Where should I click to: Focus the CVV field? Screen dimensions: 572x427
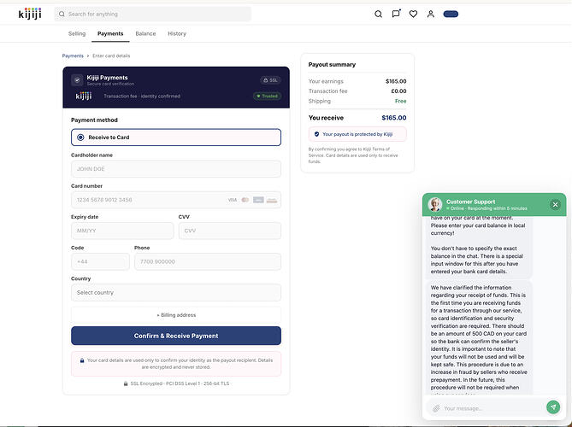[230, 231]
